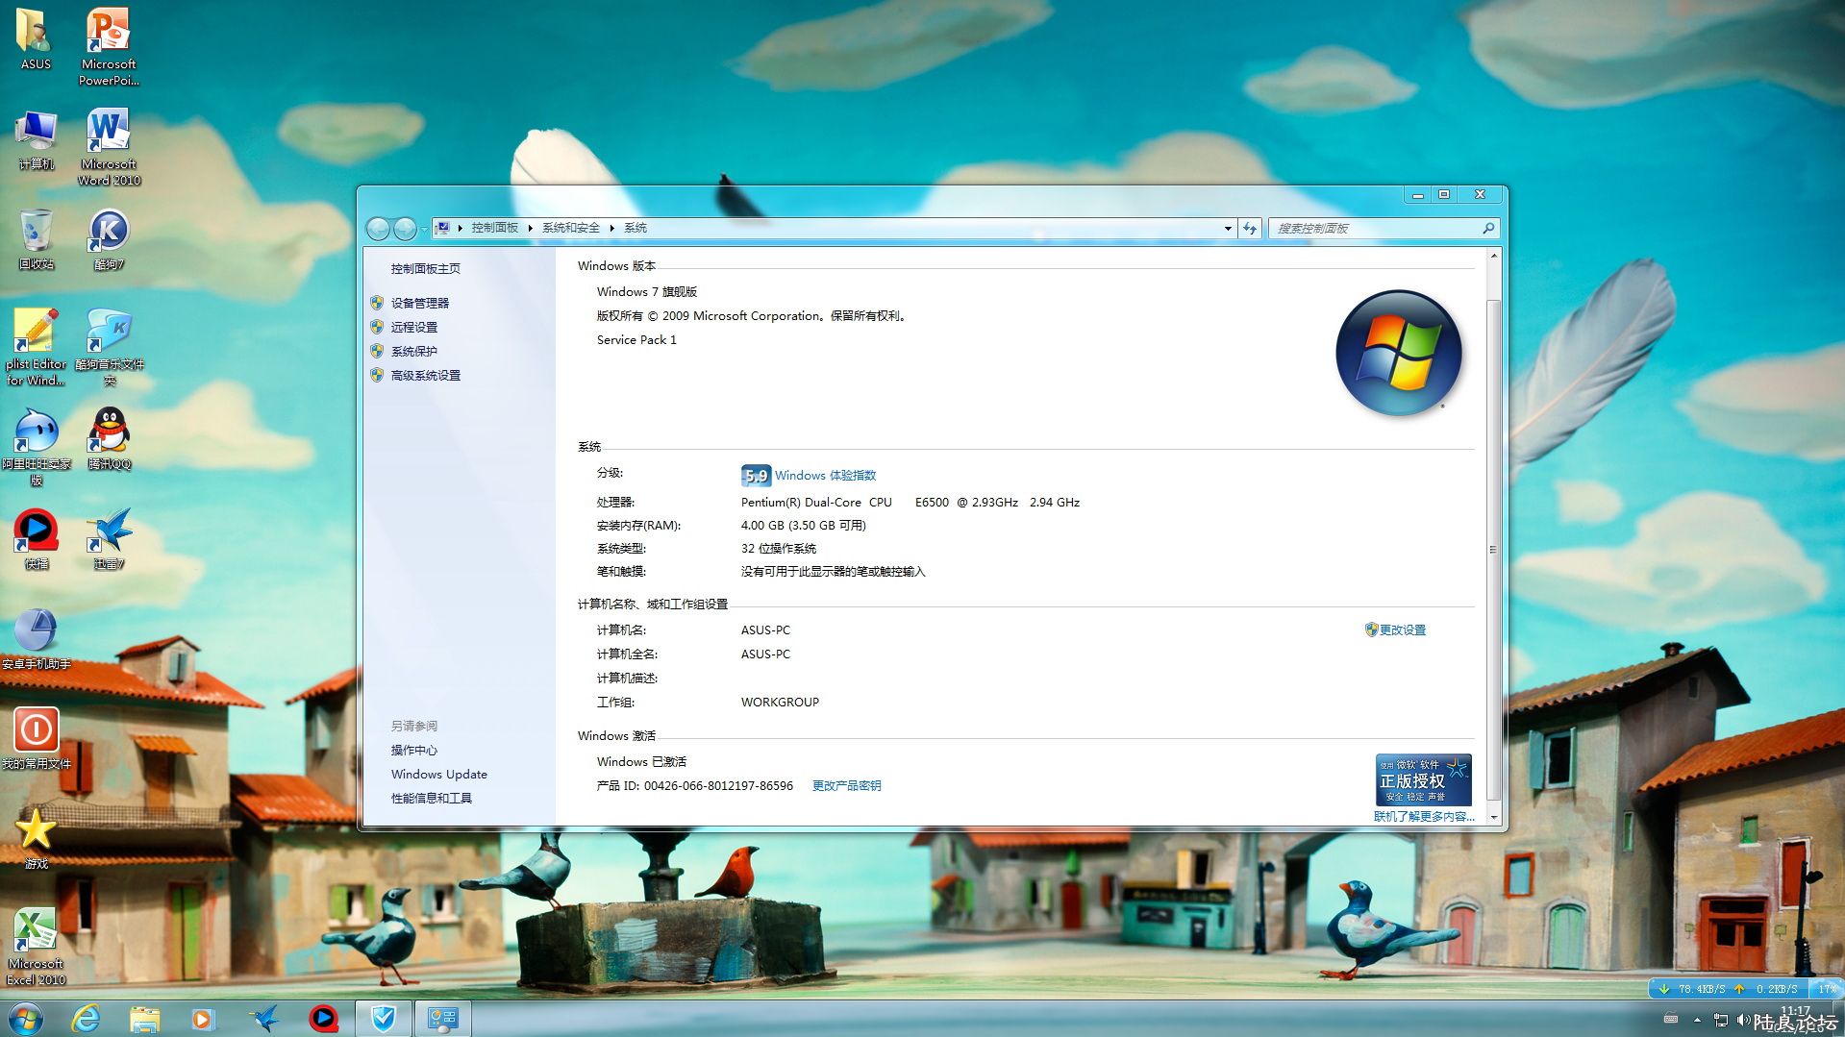Click the Control Panel search input field
This screenshot has width=1845, height=1037.
[1375, 229]
